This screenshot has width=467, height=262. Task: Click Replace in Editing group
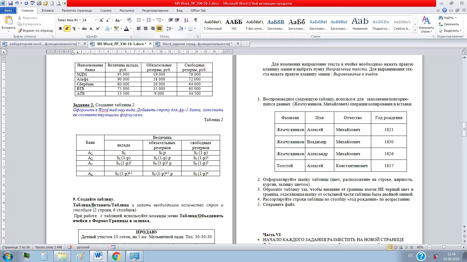449,24
